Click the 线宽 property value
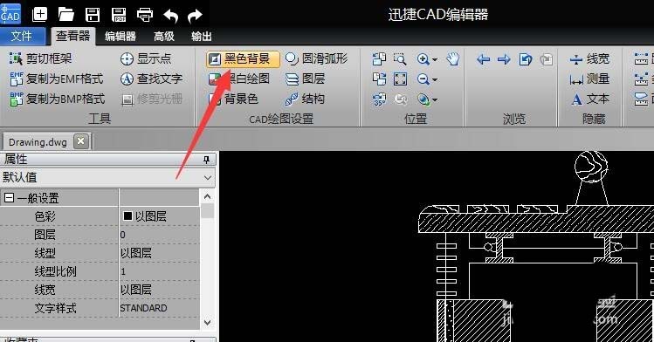This screenshot has height=342, width=654. pyautogui.click(x=159, y=290)
